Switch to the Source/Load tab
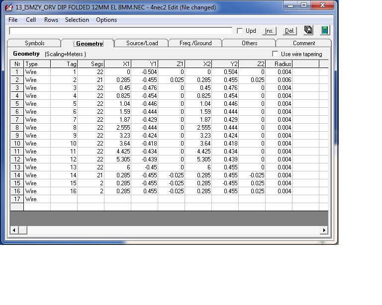This screenshot has width=382, height=305. [142, 43]
